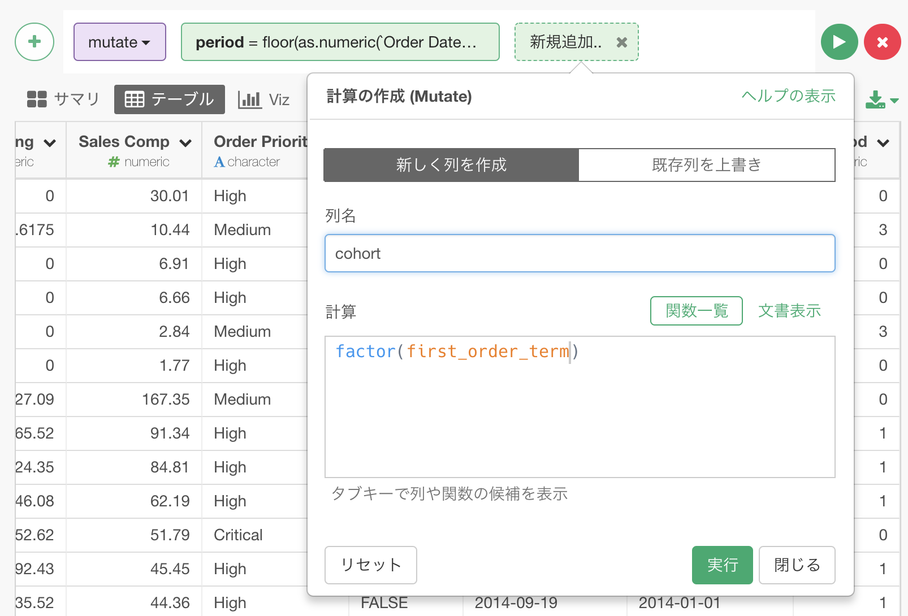This screenshot has height=616, width=908.
Task: Open the export dropdown arrow
Action: pos(894,101)
